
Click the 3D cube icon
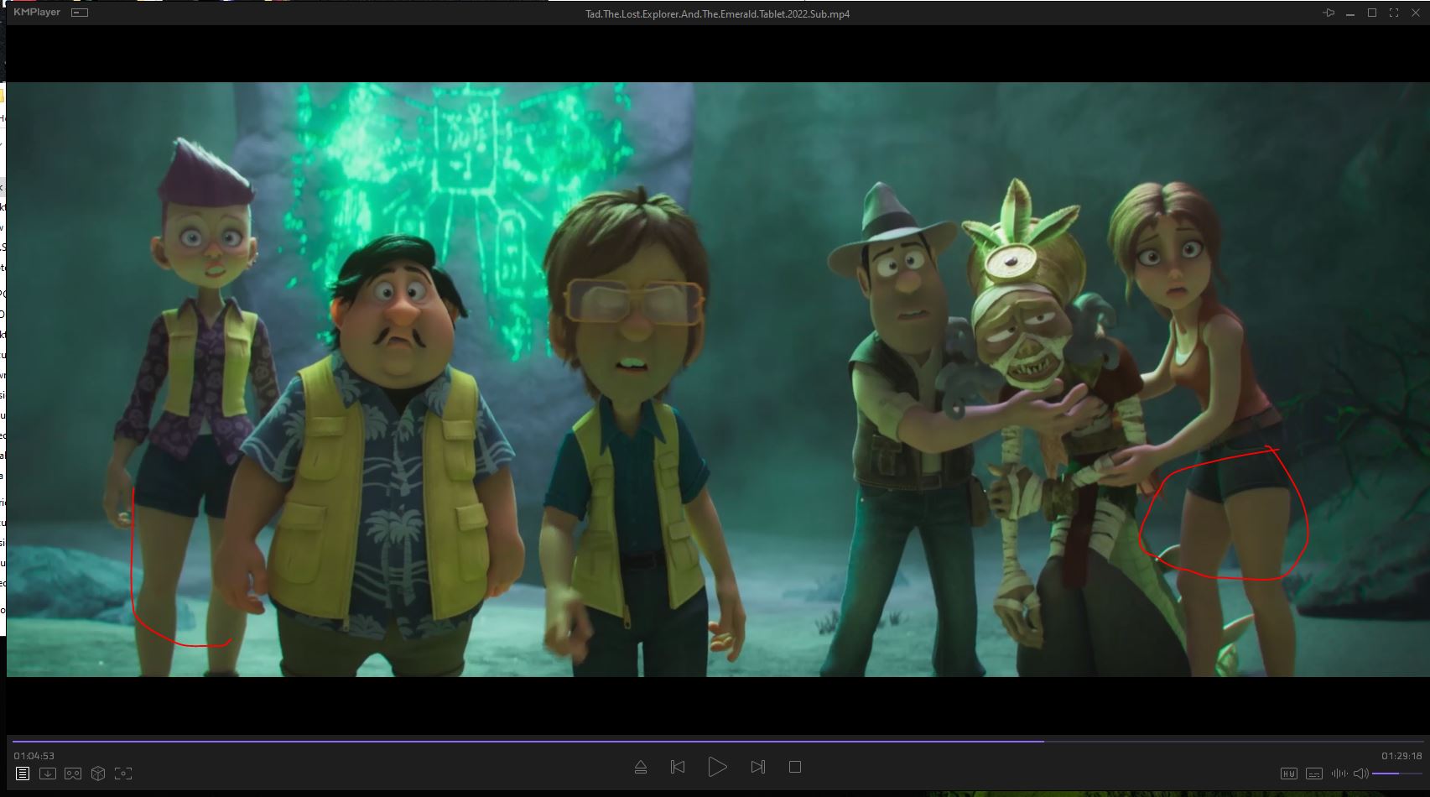tap(98, 774)
